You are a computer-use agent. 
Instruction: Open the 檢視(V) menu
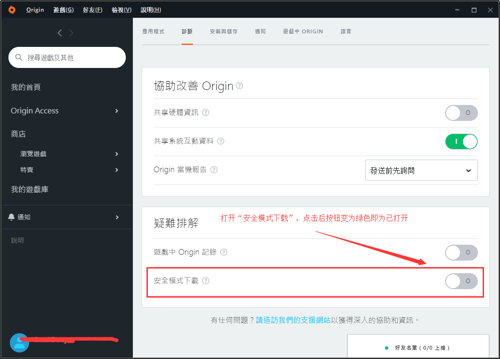122,10
